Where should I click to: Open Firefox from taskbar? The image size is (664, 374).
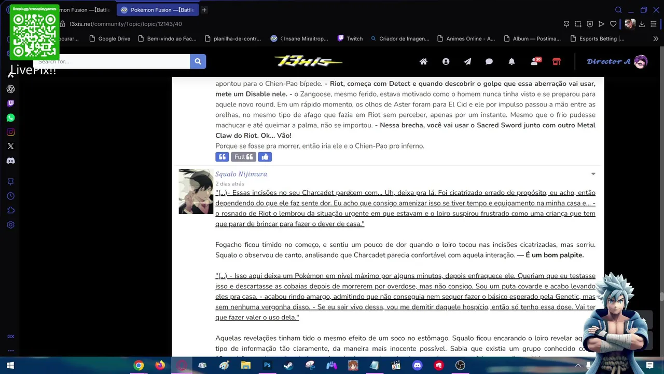pyautogui.click(x=160, y=366)
